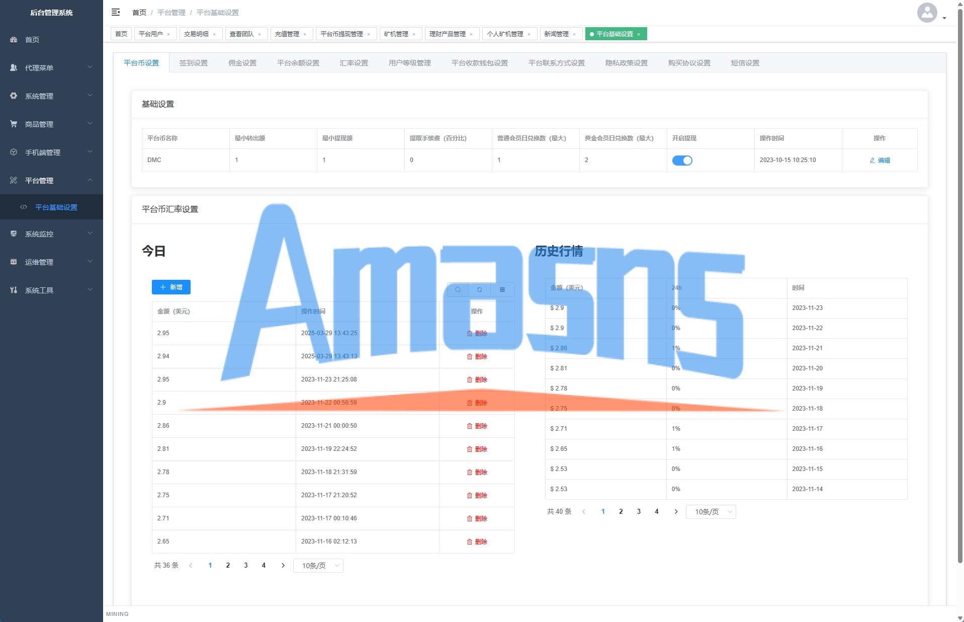The width and height of the screenshot is (964, 622).
Task: Open the 短信设置 tab
Action: coord(745,63)
